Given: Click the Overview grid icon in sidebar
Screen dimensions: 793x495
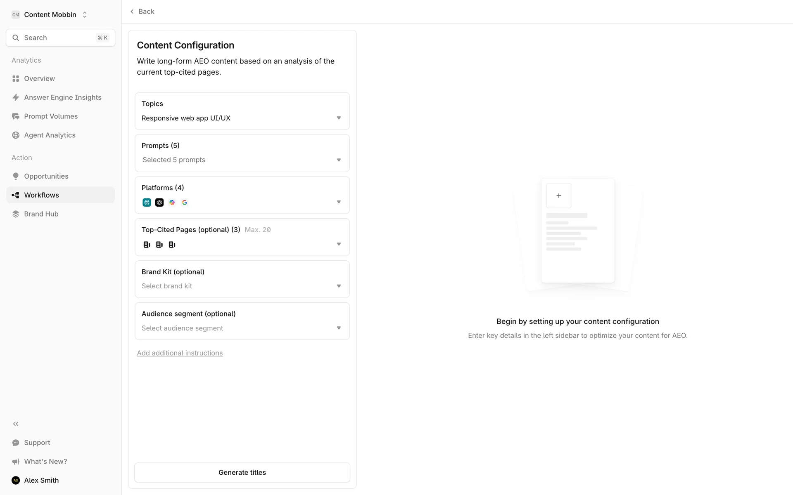Looking at the screenshot, I should [x=16, y=78].
